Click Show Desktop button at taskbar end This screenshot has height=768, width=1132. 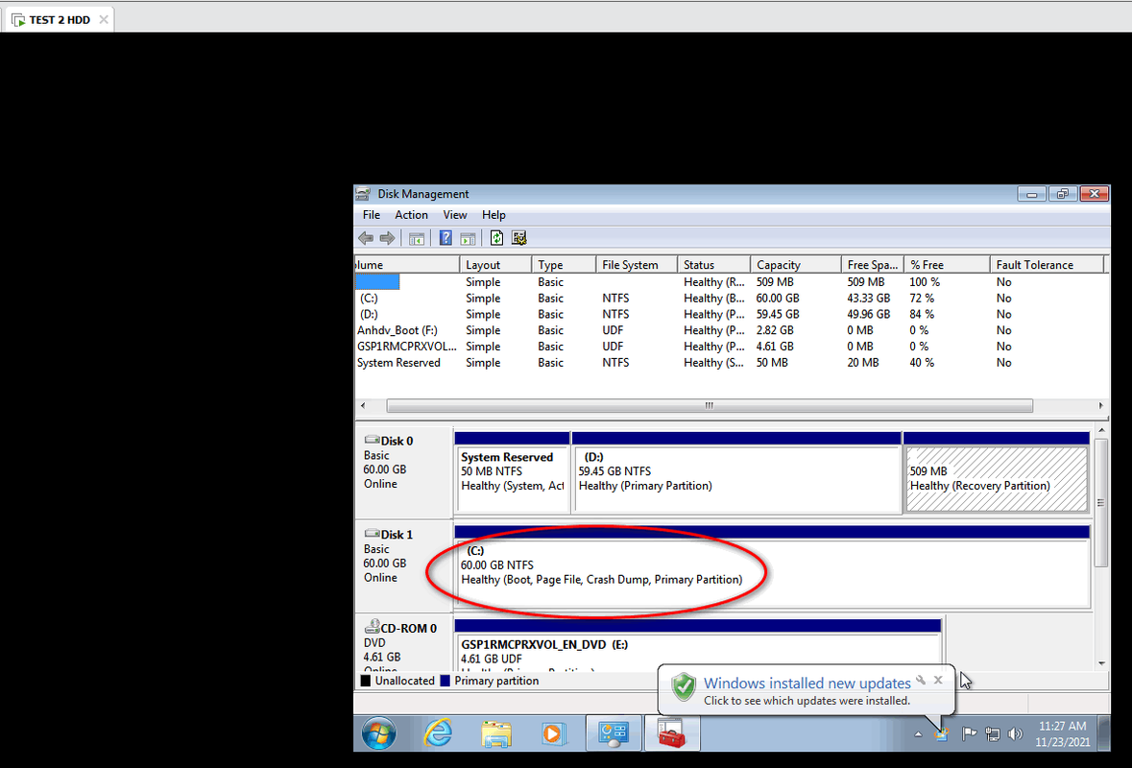click(1104, 734)
